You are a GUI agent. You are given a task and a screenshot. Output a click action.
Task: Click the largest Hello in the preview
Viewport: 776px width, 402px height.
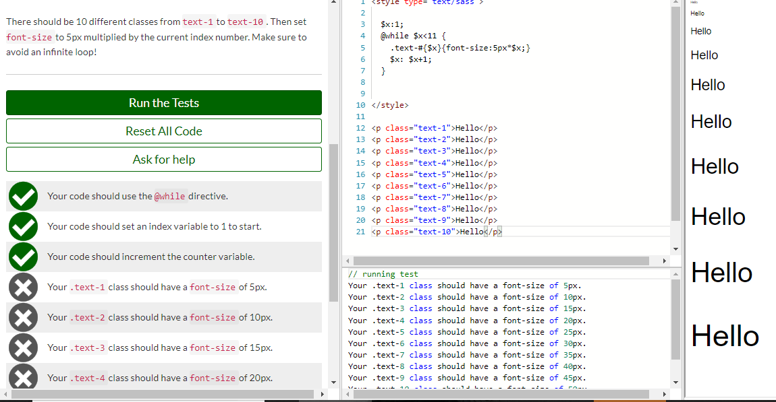click(725, 336)
